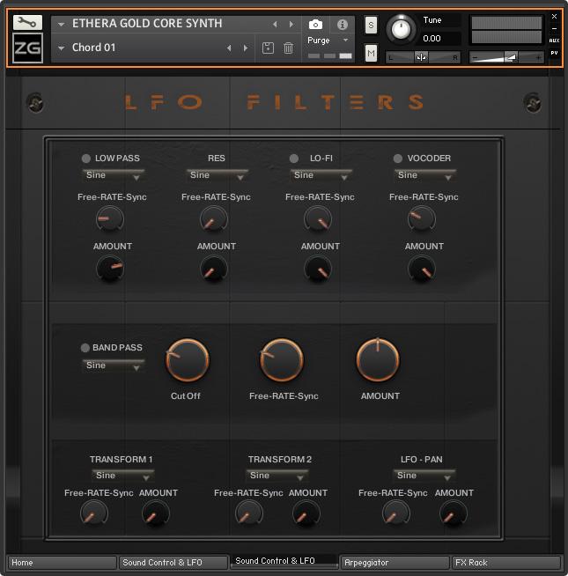Click the LFO - PAN Free-RATE-Sync knob
The image size is (568, 576).
(395, 513)
